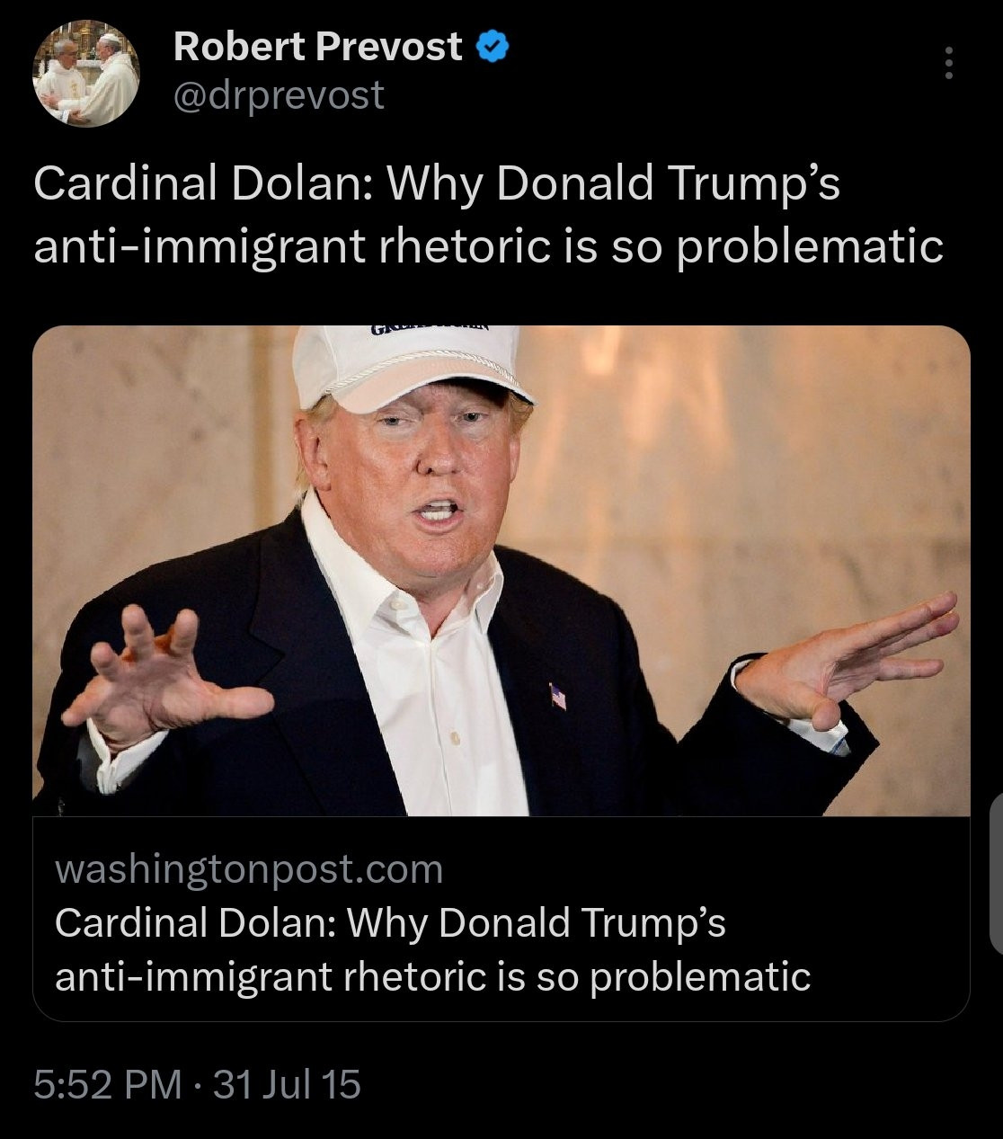Open the @drprevost handle link
1003x1139 pixels.
[x=279, y=94]
